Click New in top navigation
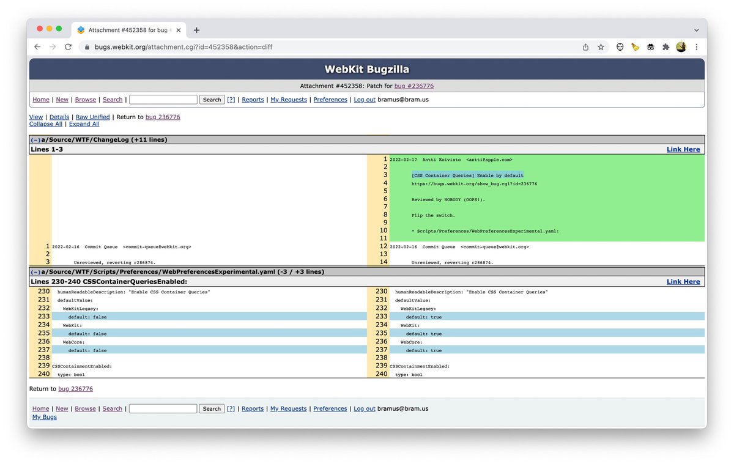 (x=62, y=100)
